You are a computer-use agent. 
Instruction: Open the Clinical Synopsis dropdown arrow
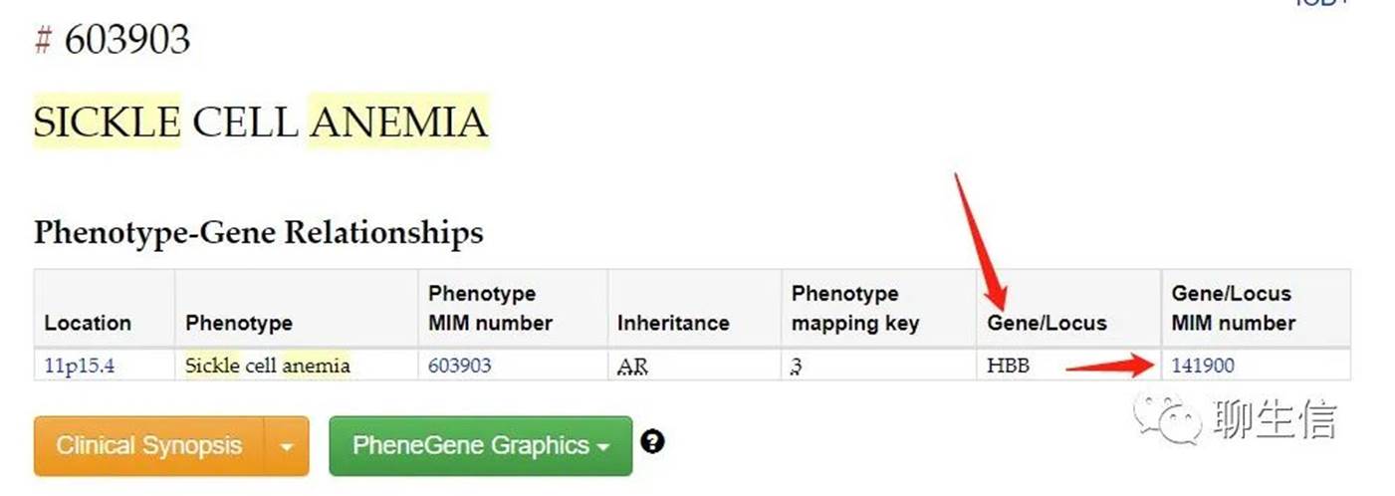(287, 445)
